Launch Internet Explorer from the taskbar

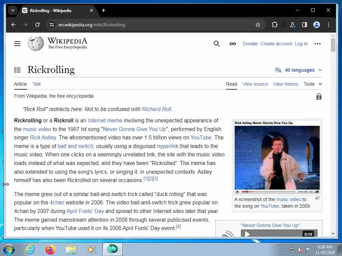point(30,249)
